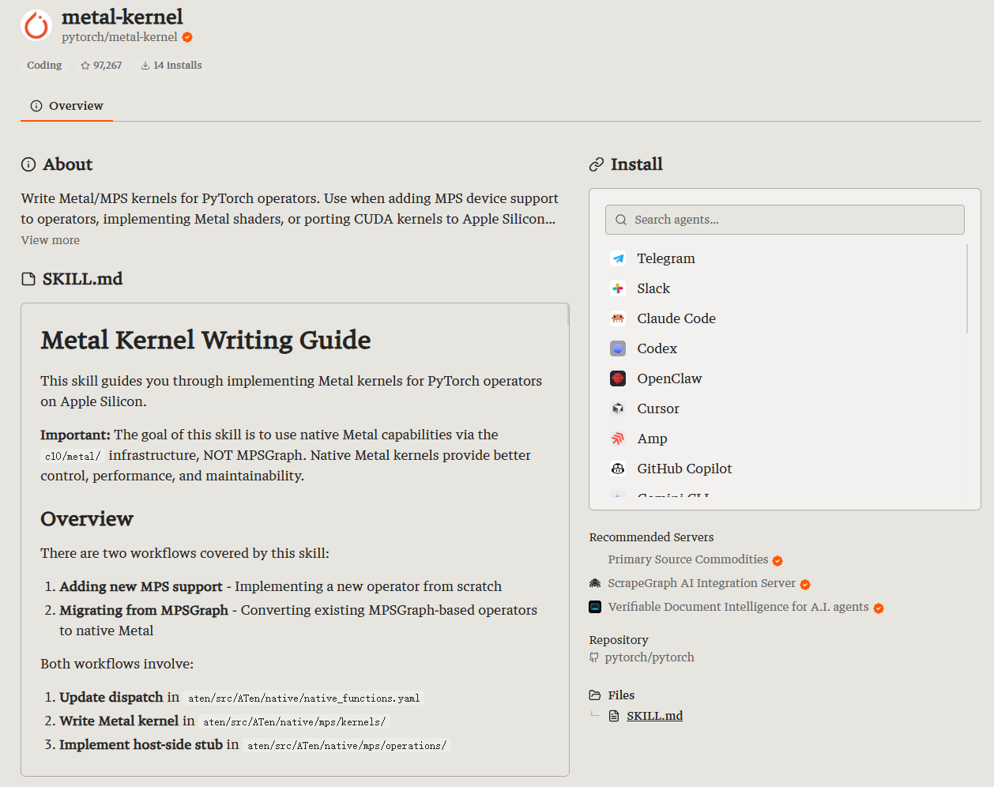Screen dimensions: 994x787
Task: Click the agent list scrollbar
Action: (x=967, y=289)
